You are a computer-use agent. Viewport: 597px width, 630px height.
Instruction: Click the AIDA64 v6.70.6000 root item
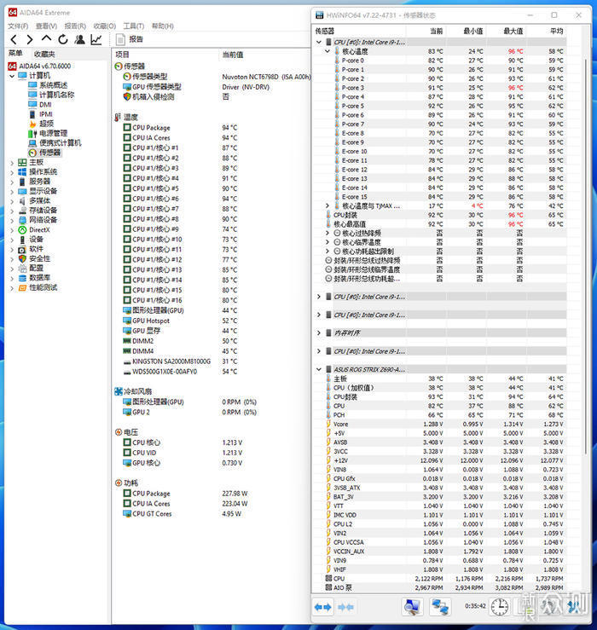coord(39,66)
